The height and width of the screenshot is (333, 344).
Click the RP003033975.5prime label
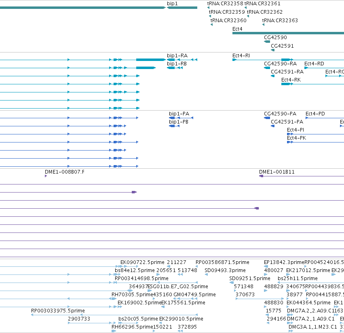click(x=58, y=311)
